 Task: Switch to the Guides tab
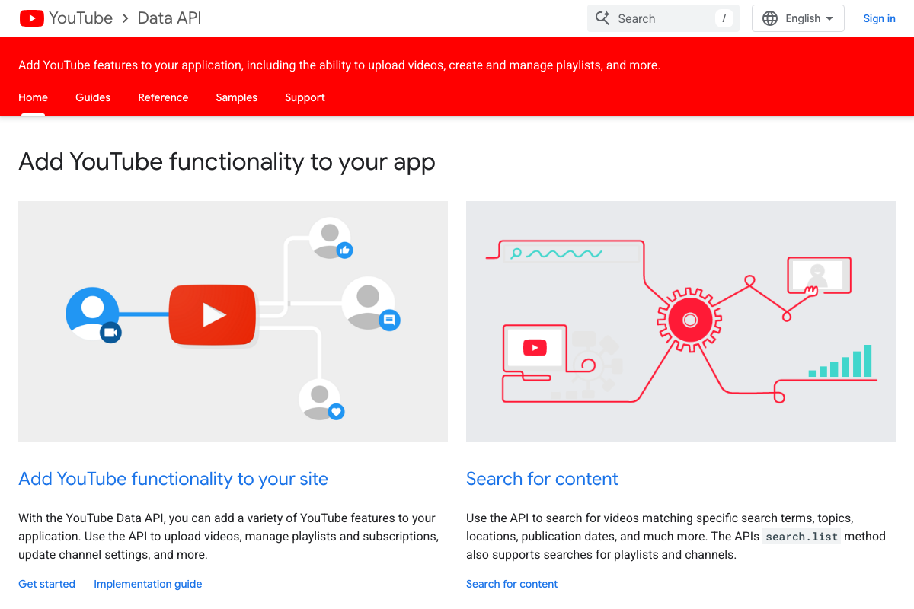93,97
